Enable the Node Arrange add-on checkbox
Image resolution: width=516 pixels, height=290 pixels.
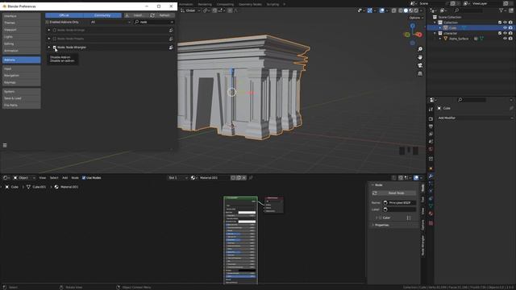[x=55, y=30]
